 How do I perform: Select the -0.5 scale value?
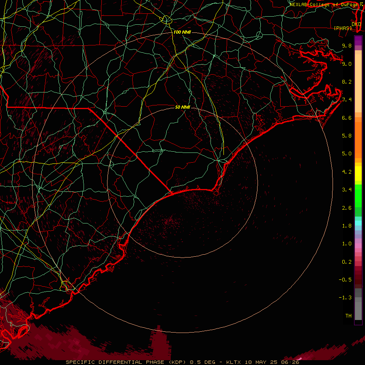click(345, 280)
